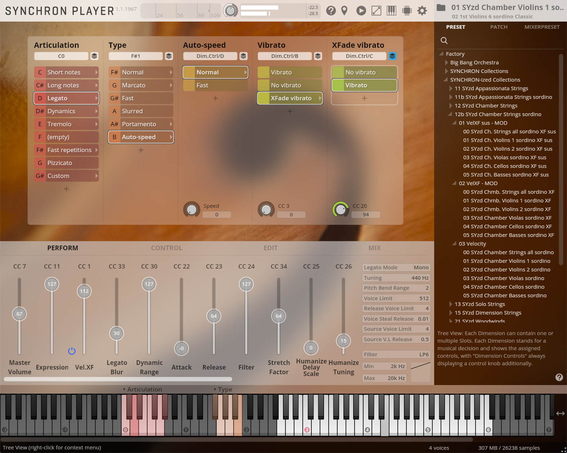Toggle the blue XFade vibrato layers icon

click(x=392, y=56)
